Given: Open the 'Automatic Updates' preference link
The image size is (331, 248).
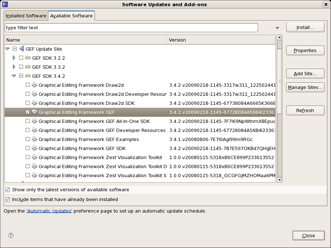Looking at the screenshot, I should (49, 211).
